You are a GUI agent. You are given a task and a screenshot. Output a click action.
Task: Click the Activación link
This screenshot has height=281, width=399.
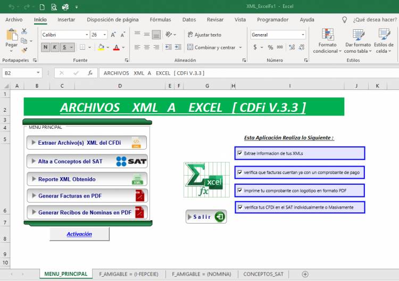[x=79, y=234]
